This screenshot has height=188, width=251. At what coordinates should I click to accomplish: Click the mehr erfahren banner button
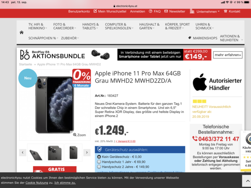pos(227,55)
